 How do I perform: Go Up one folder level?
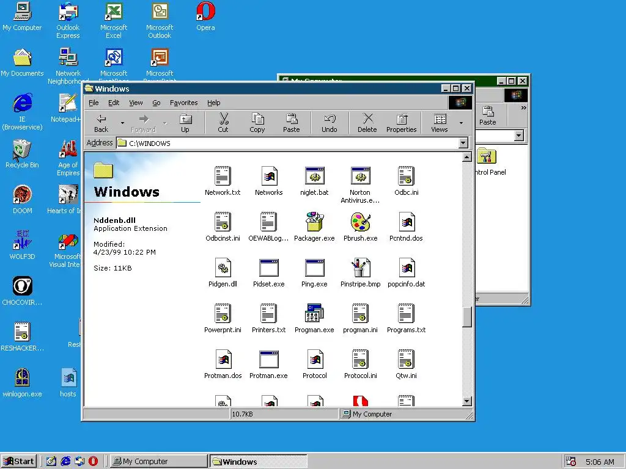185,123
